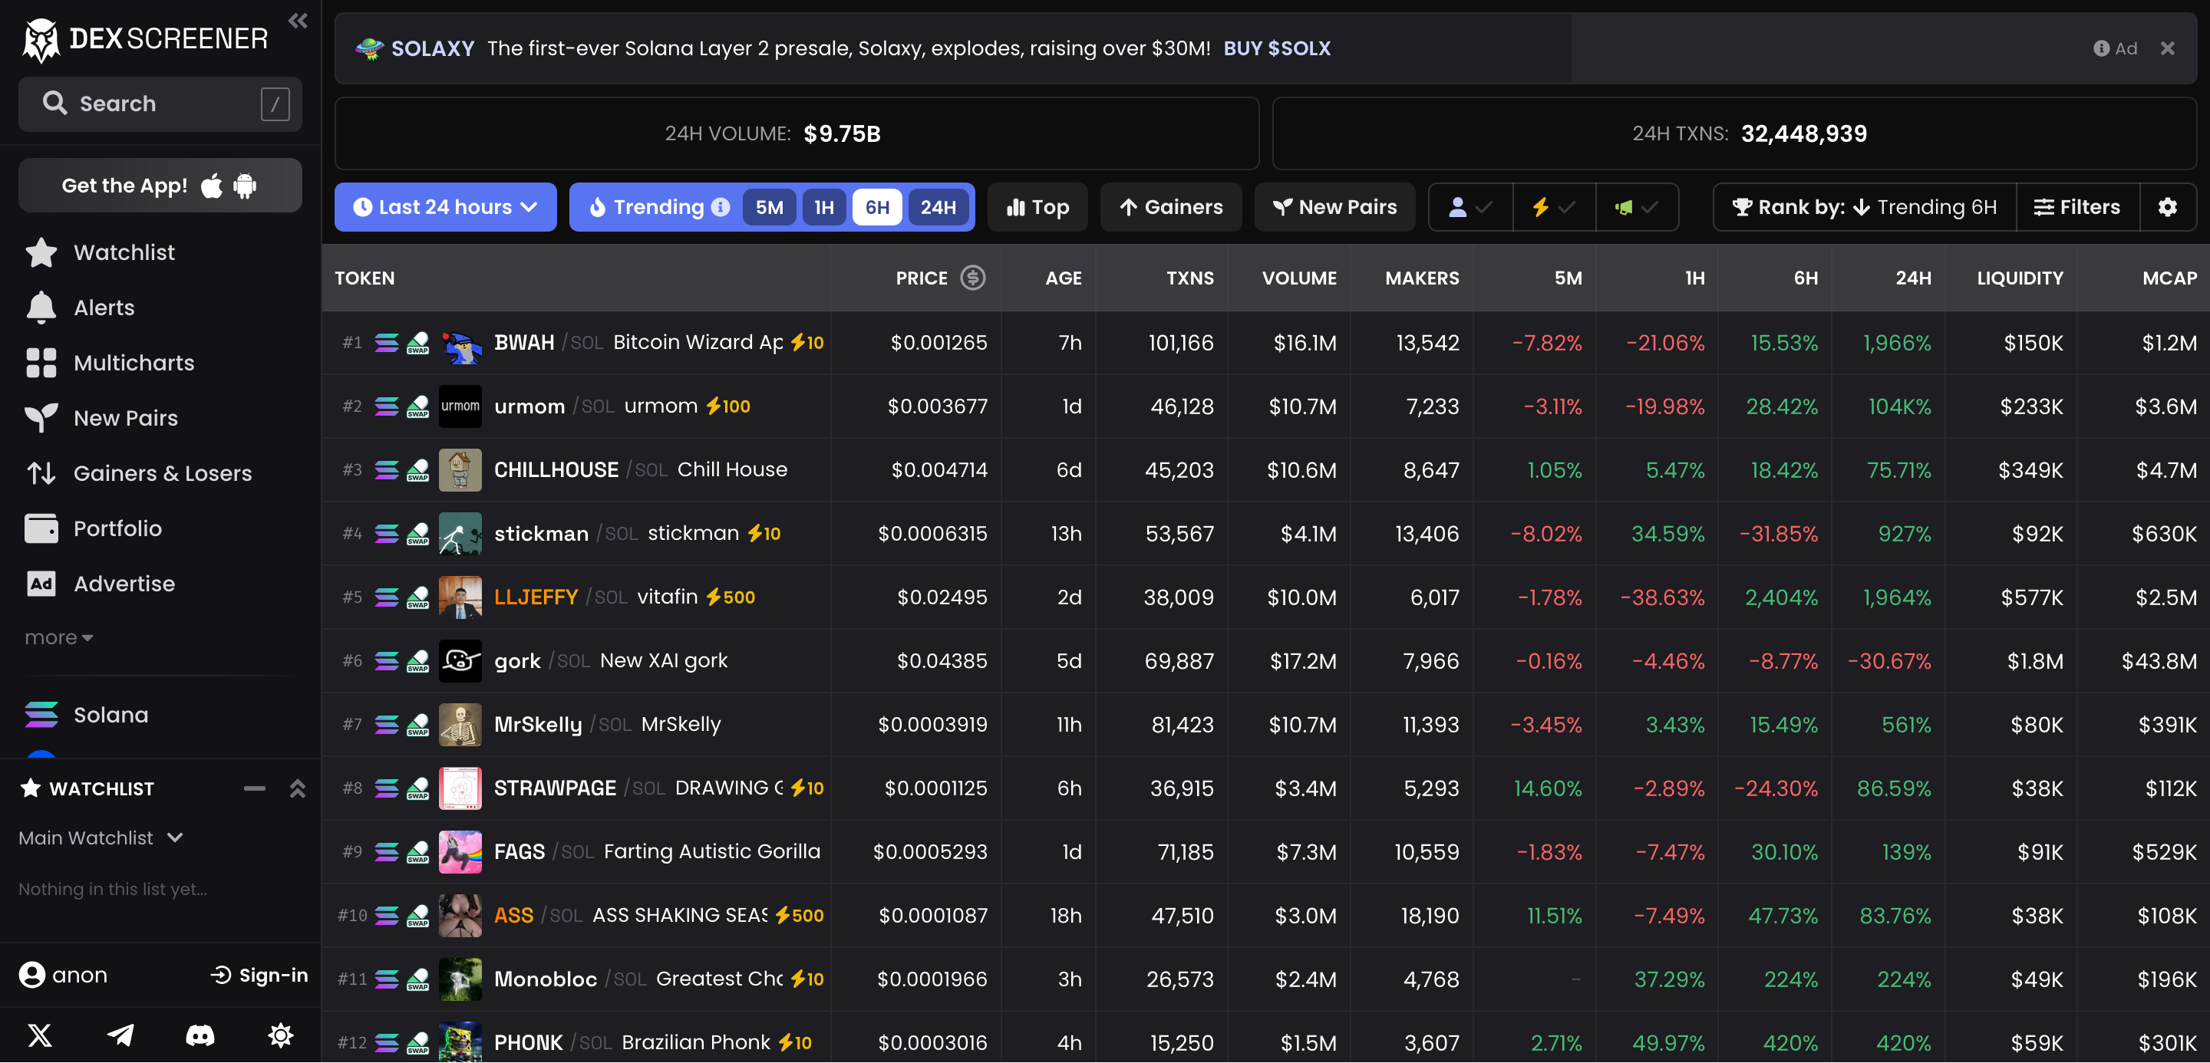Switch to Top tab
The height and width of the screenshot is (1063, 2210).
tap(1037, 206)
